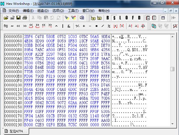Select the D double view mode
Screen dimensions: 179x135
(x=139, y=18)
